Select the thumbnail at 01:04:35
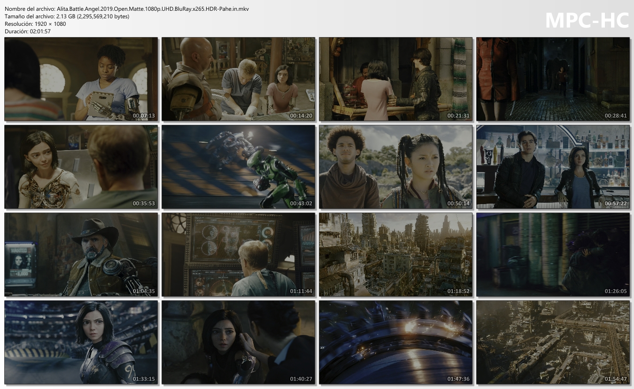The width and height of the screenshot is (634, 389). pyautogui.click(x=81, y=254)
